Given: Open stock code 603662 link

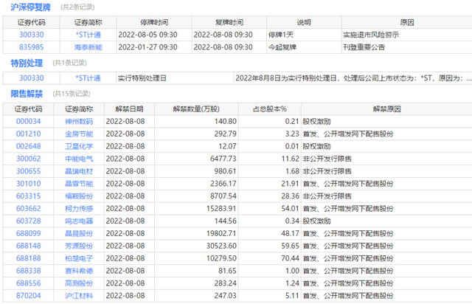Looking at the screenshot, I should [28, 209].
